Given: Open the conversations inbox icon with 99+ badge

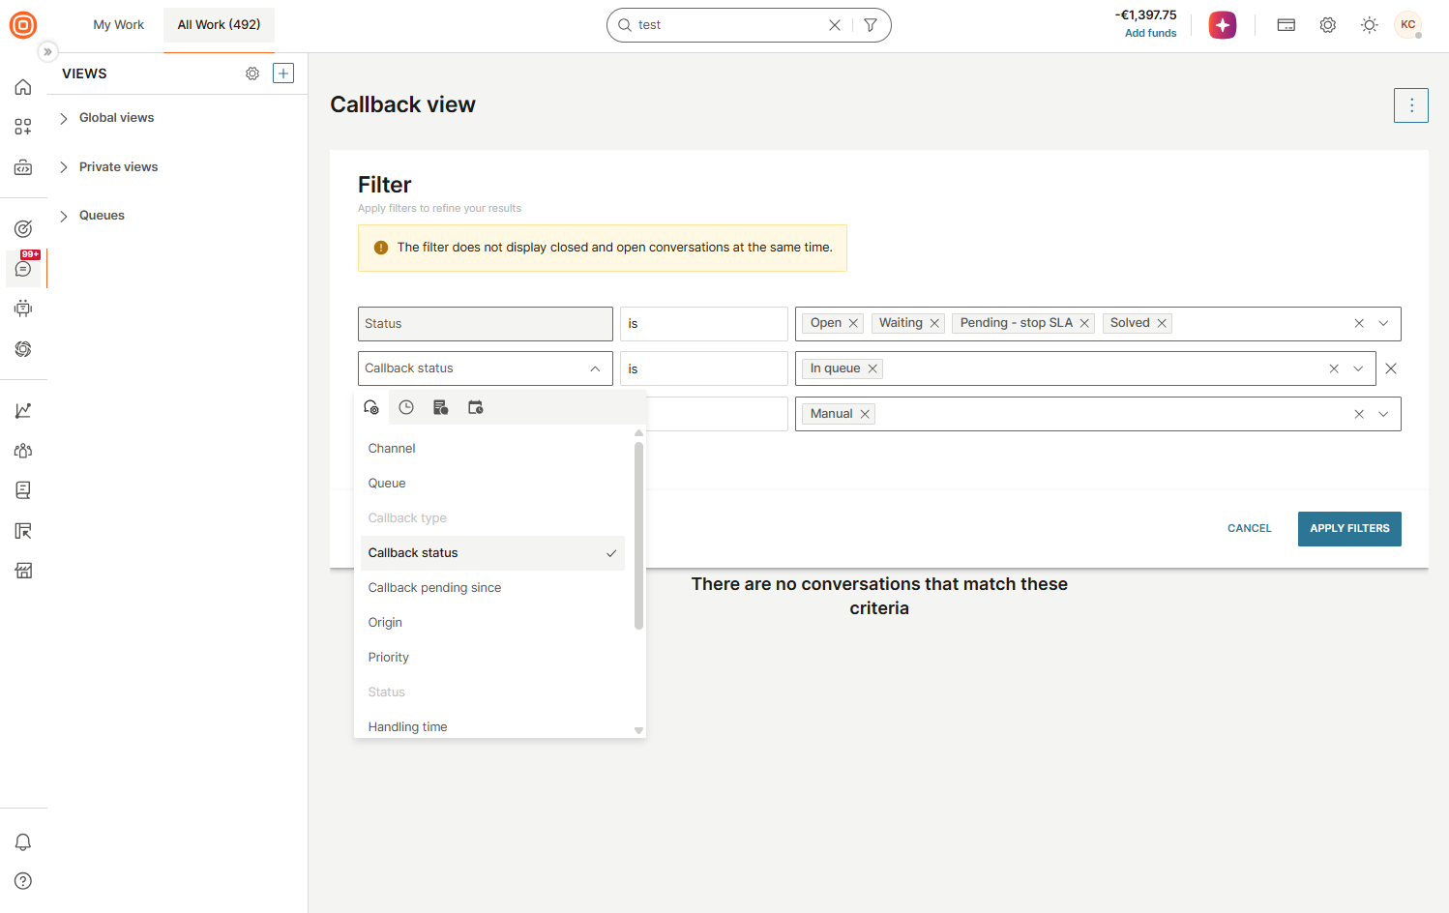Looking at the screenshot, I should 23,268.
